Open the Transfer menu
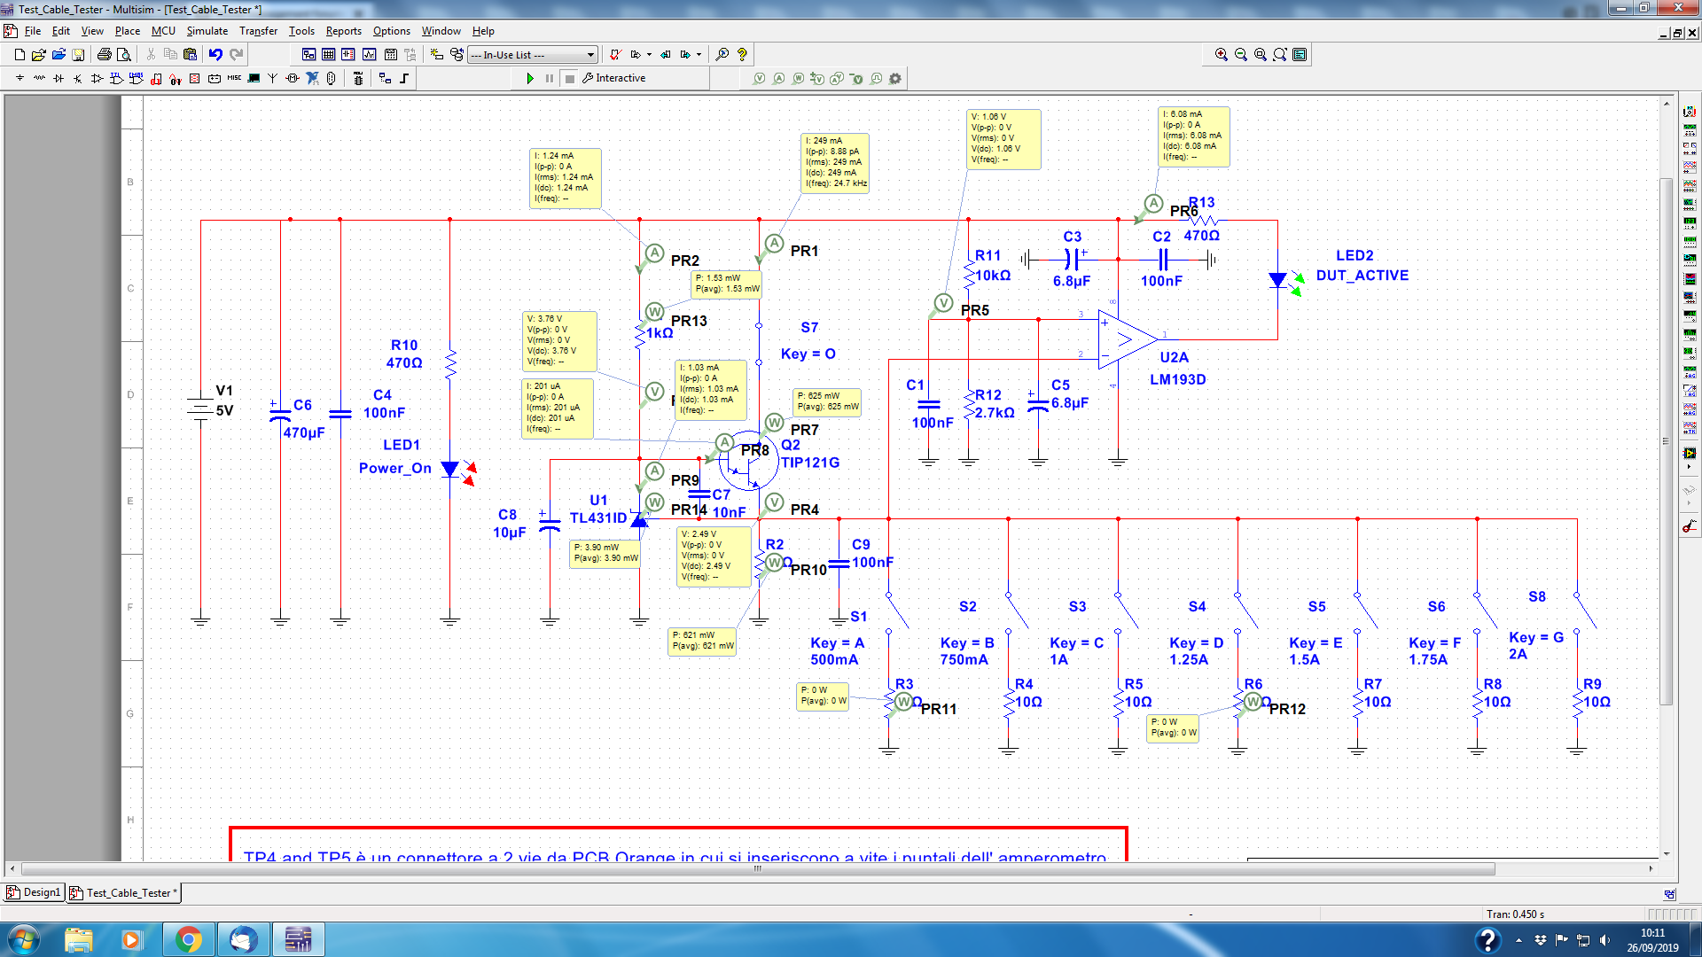 tap(258, 31)
